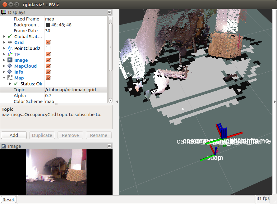Expand the Status: Ok entry
277x204 pixels.
click(10, 84)
